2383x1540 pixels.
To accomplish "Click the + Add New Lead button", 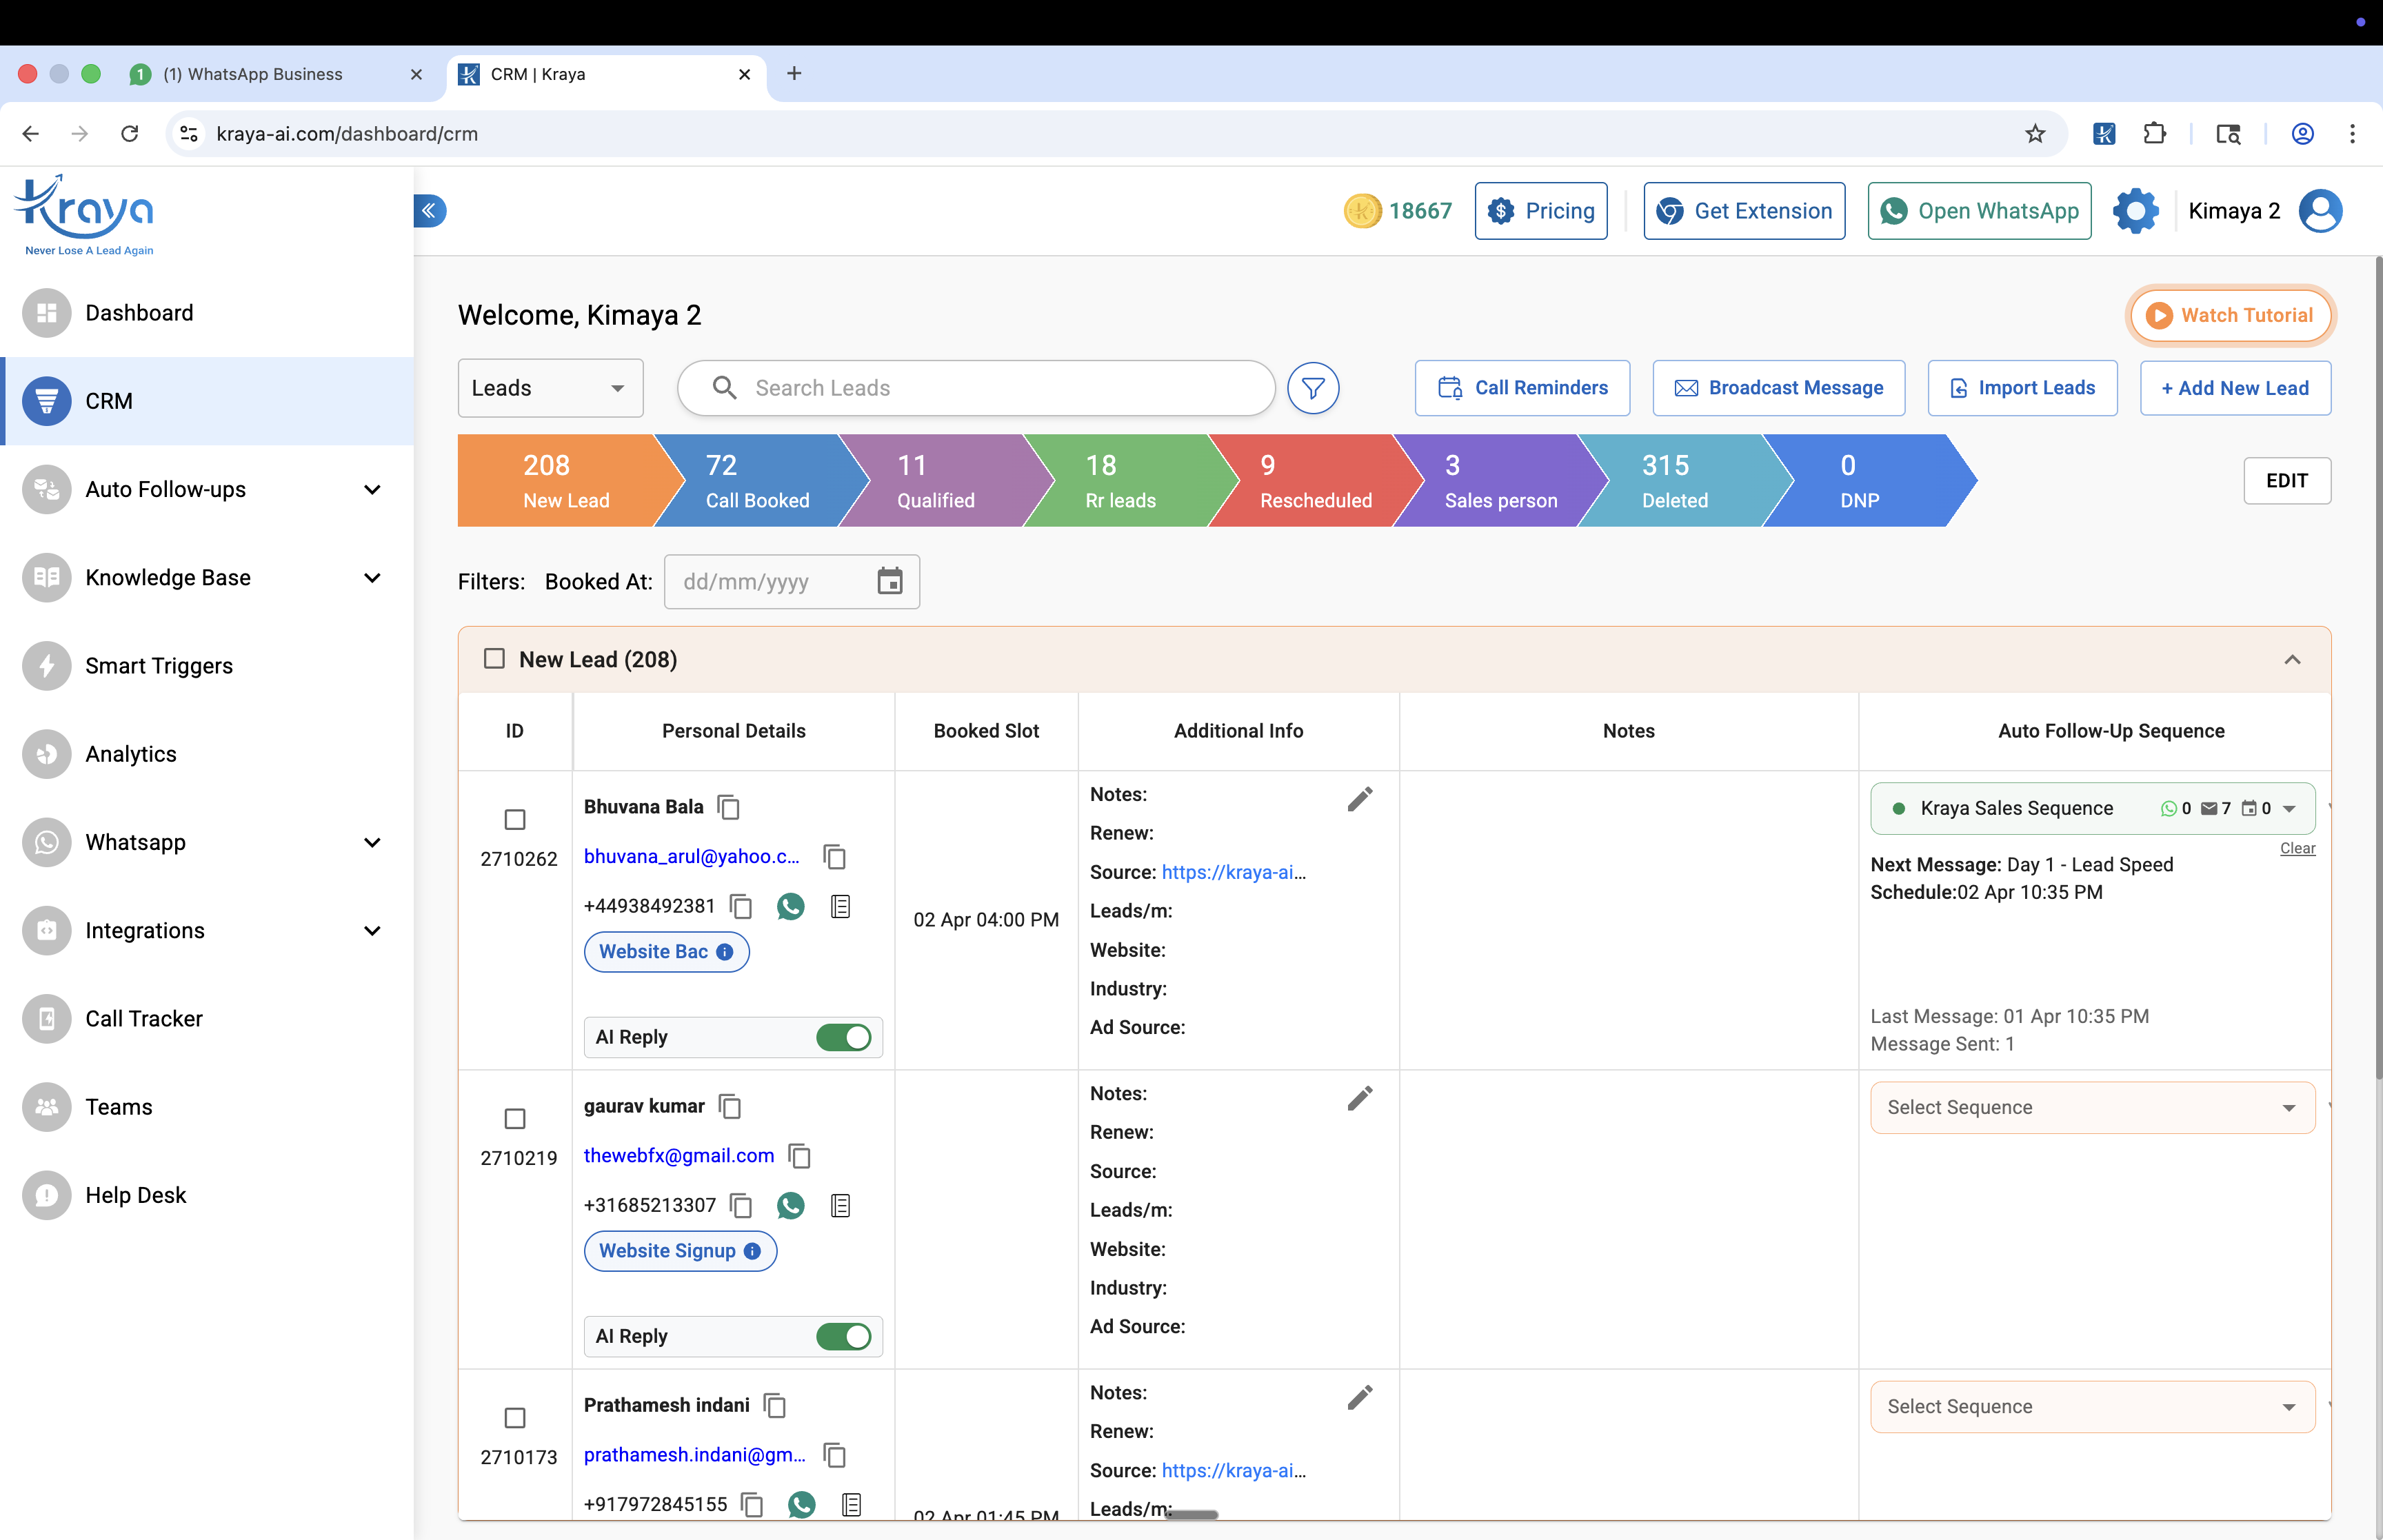I will [x=2234, y=388].
